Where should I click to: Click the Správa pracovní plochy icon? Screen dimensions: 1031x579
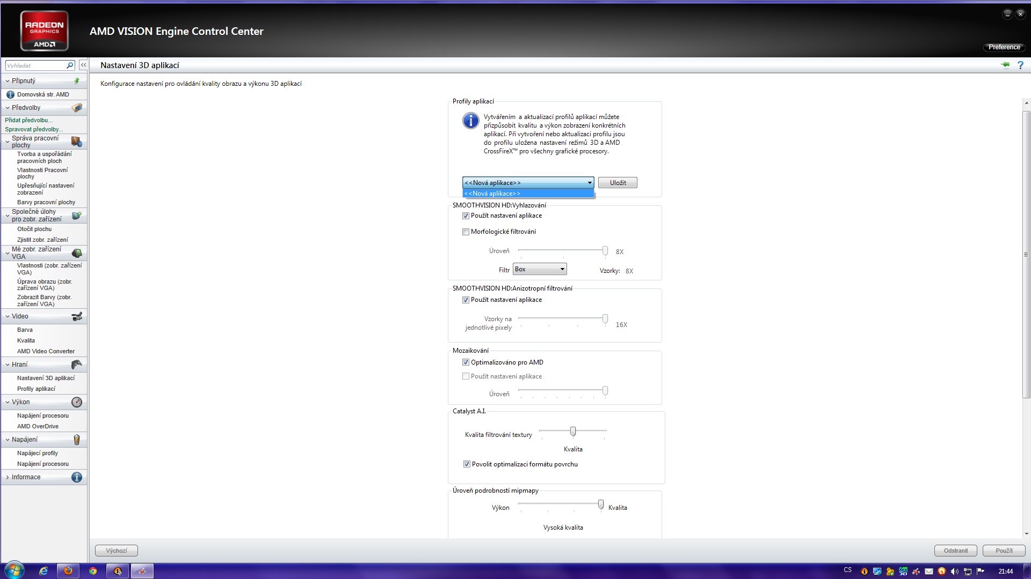[76, 142]
